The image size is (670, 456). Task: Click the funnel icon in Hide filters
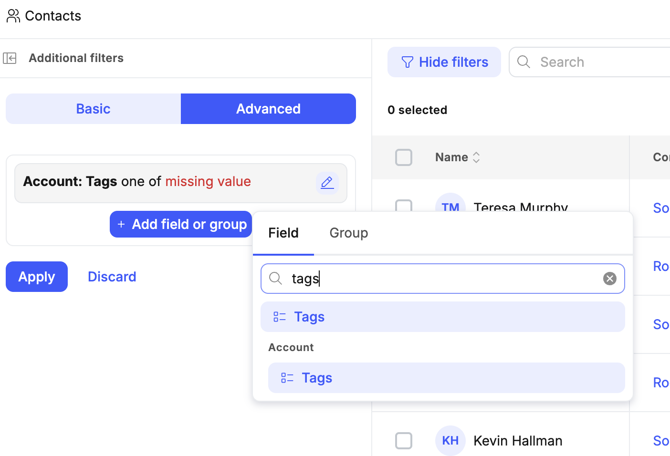click(x=407, y=62)
